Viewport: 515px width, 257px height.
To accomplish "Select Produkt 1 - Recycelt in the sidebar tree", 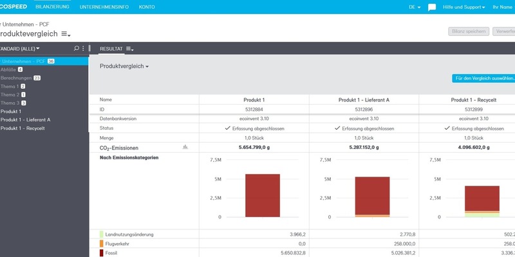I will pyautogui.click(x=26, y=128).
